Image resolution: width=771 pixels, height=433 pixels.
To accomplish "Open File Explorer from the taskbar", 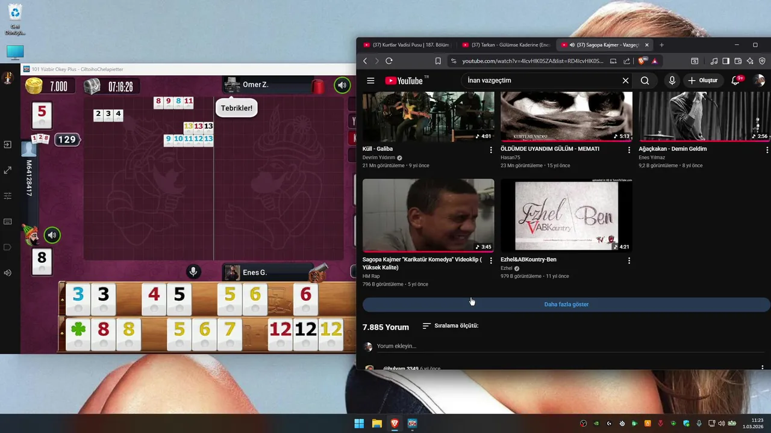I will click(x=377, y=423).
